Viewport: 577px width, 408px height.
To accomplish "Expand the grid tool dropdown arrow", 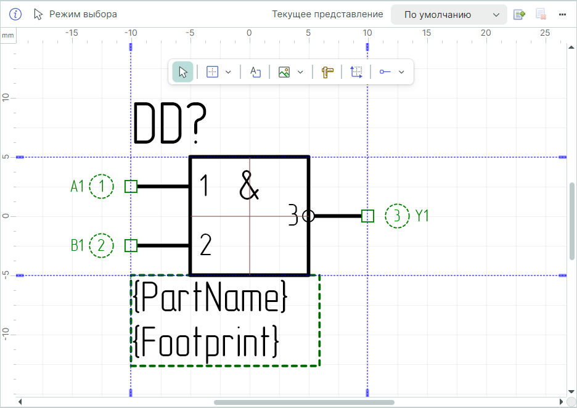I will click(228, 72).
